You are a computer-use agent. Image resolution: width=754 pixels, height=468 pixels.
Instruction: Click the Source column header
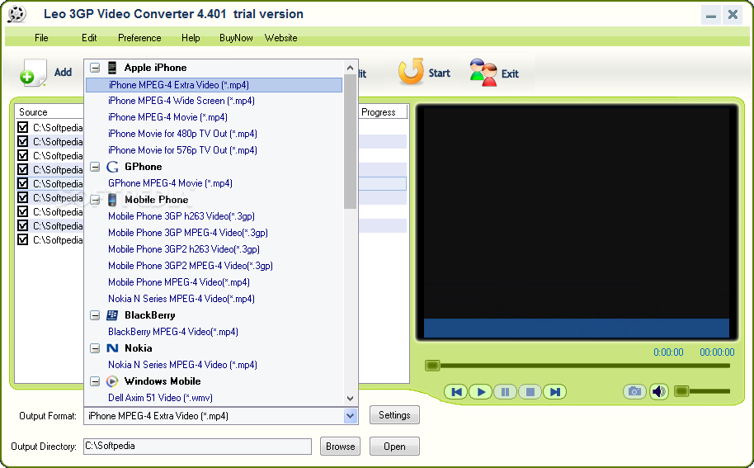tap(49, 112)
